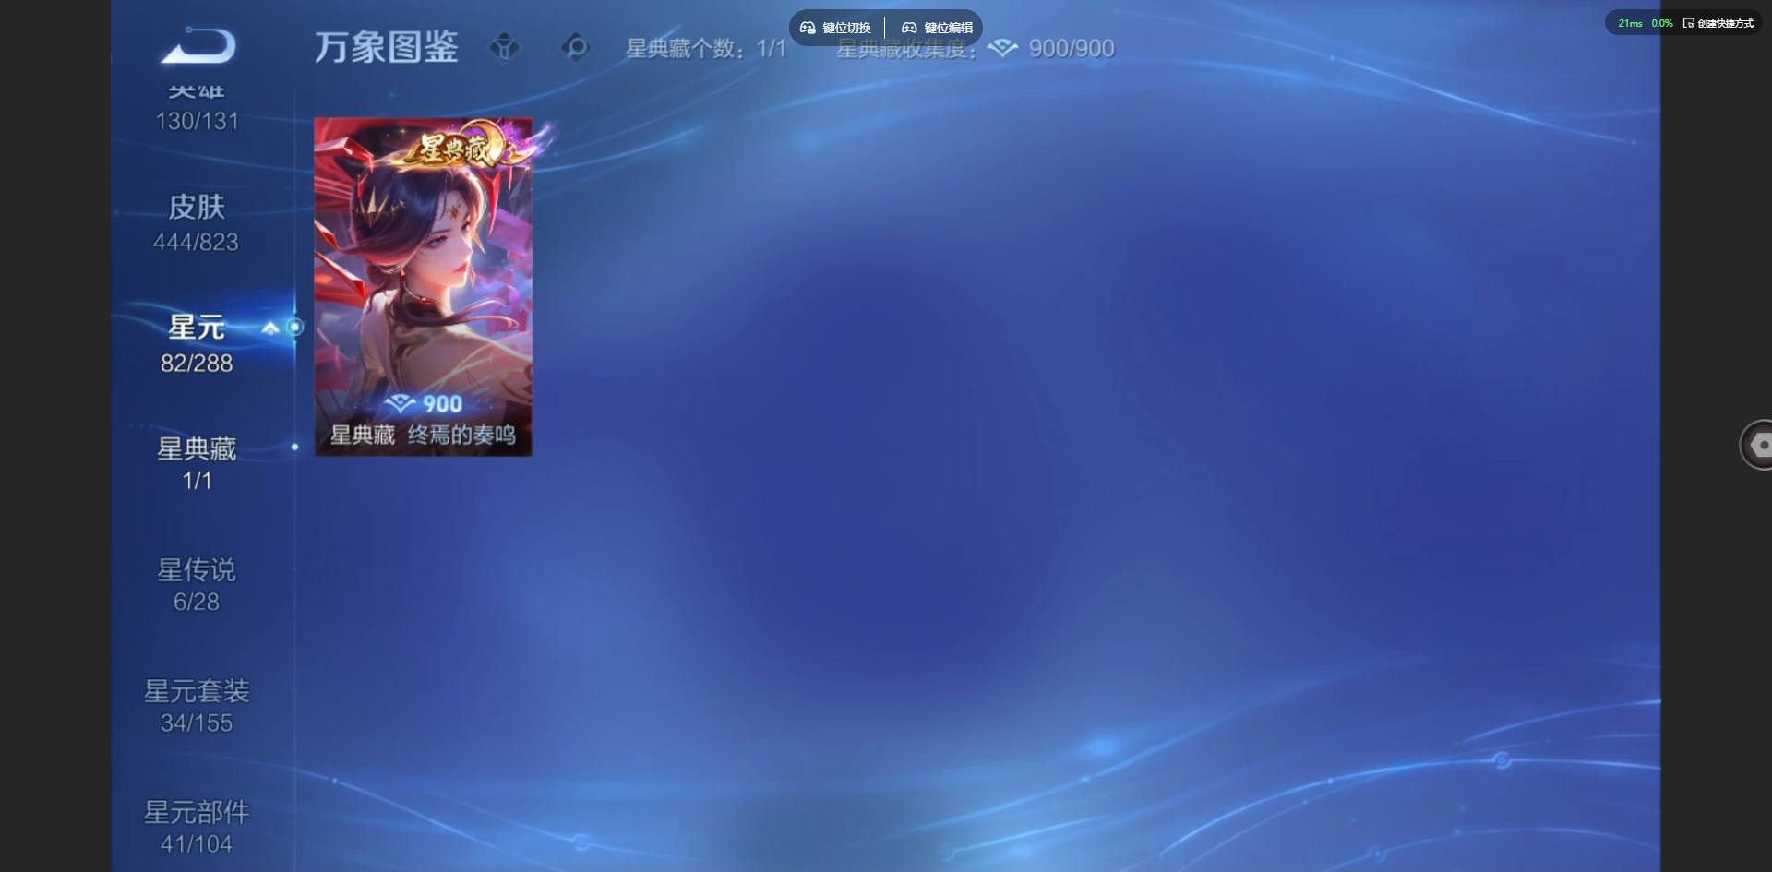Select the 星元 82/288 tab
Viewport: 1772px width, 872px height.
pos(197,344)
